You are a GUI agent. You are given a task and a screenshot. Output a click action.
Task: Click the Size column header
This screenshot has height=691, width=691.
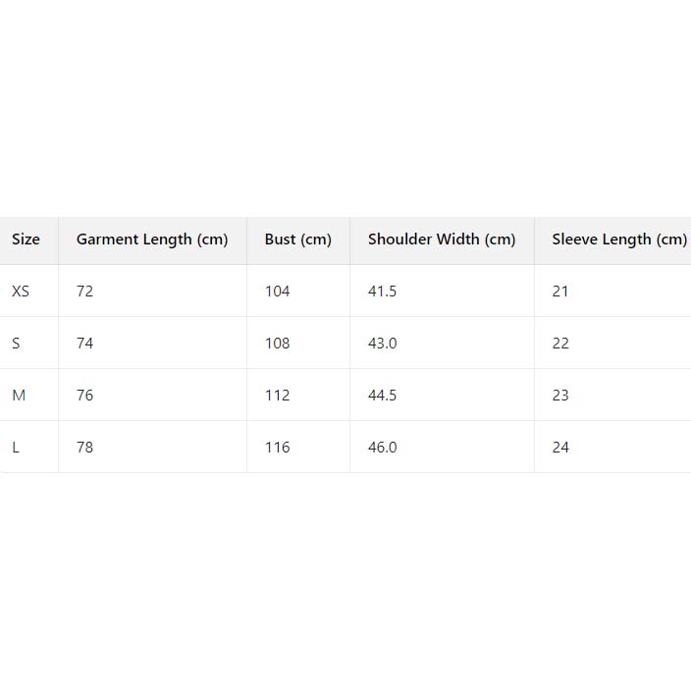[27, 239]
